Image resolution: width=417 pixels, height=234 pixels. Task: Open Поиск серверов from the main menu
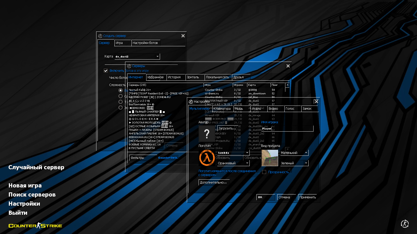[x=32, y=194]
